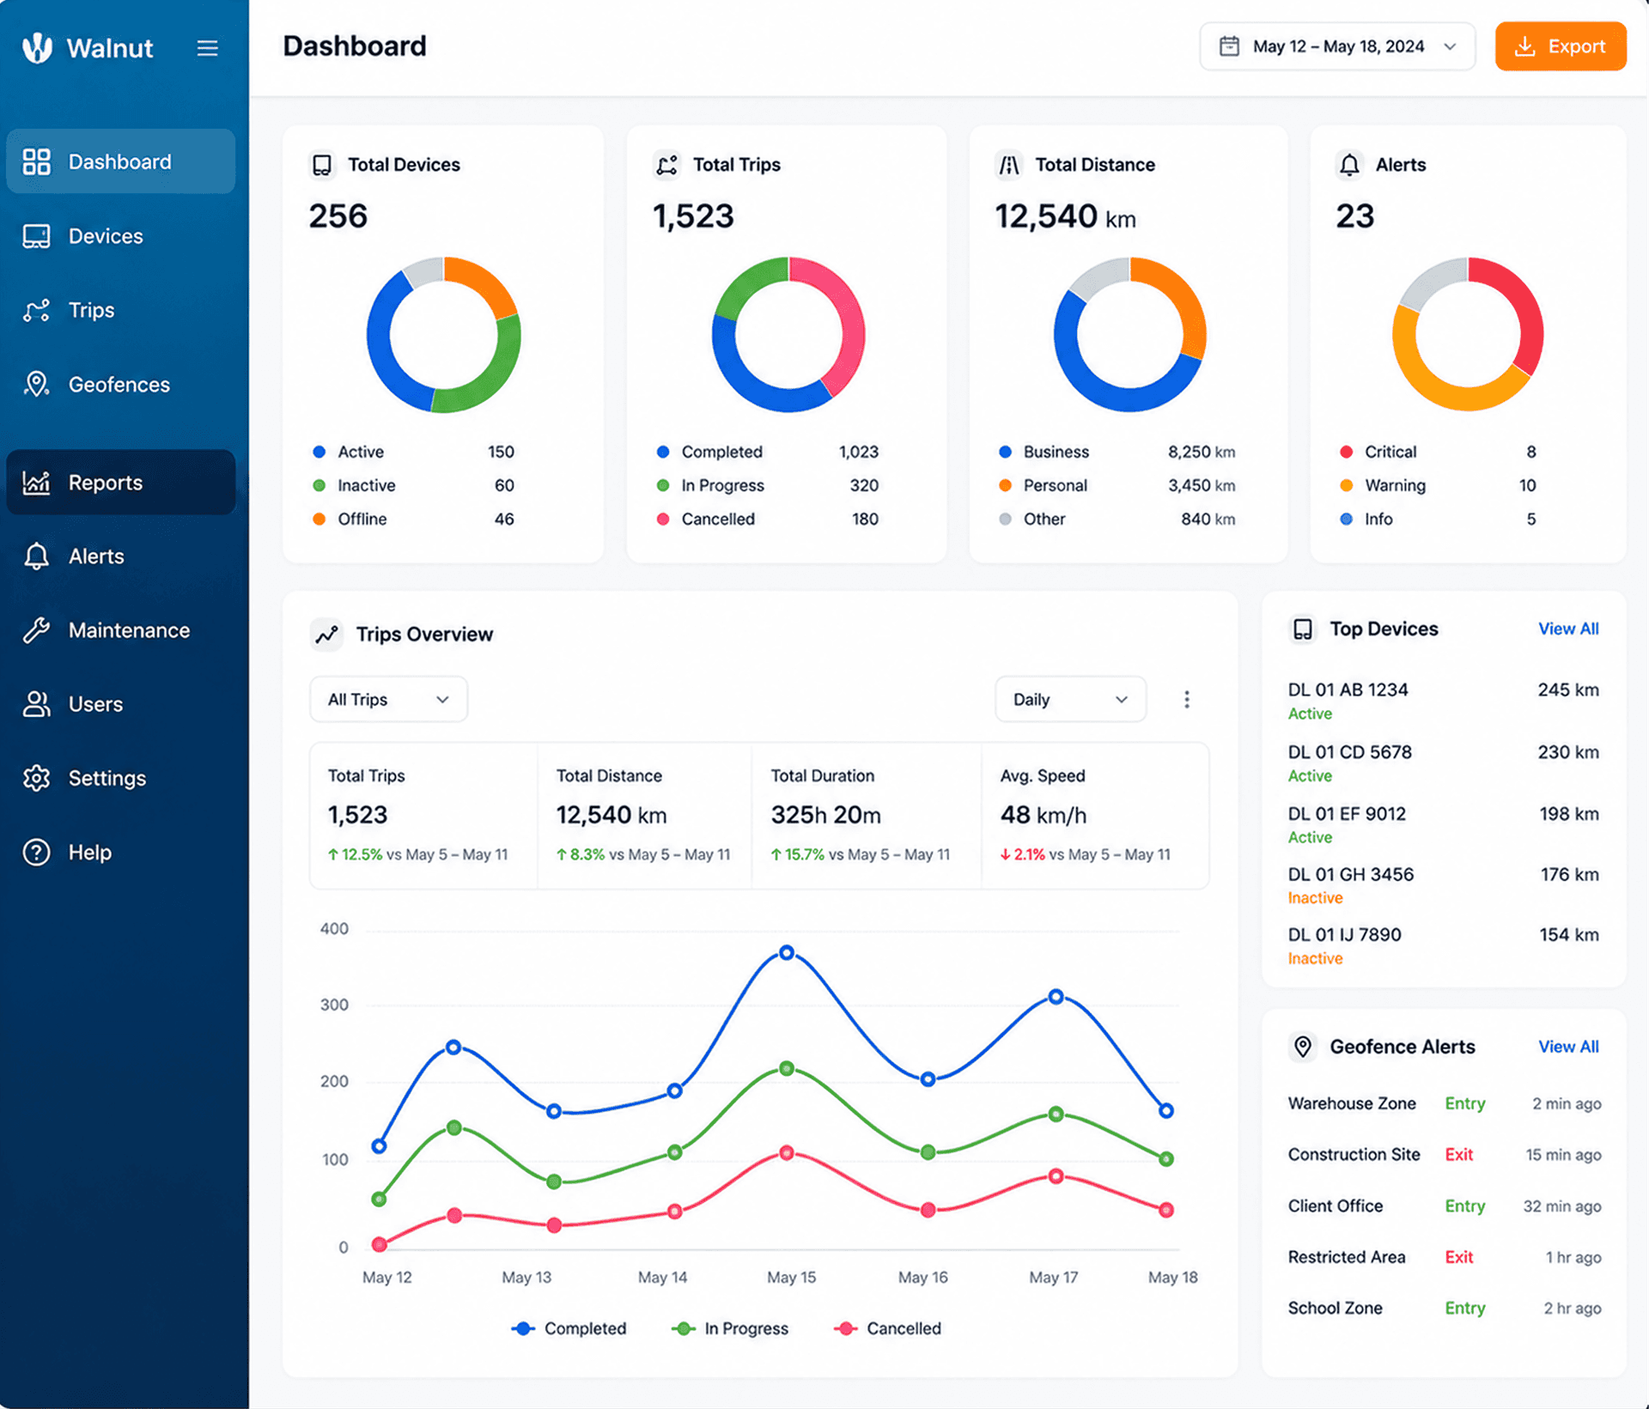Image resolution: width=1649 pixels, height=1409 pixels.
Task: Click the Alerts donut chart
Action: click(1468, 335)
